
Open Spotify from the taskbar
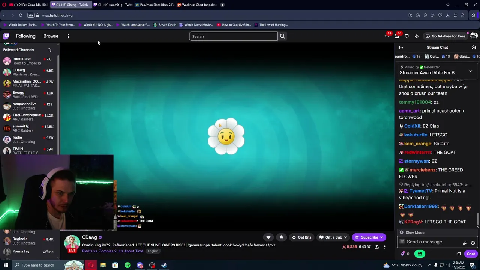(x=127, y=265)
